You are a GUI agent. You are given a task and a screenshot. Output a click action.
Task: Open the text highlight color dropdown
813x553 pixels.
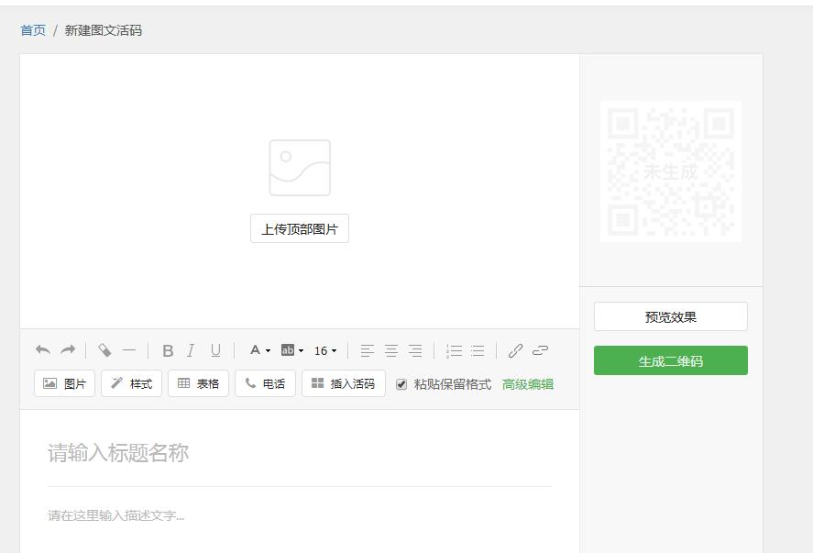[293, 350]
